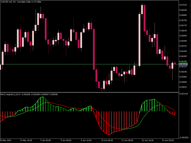Screen dimensions: 191x143
Task: Click the 0.66340 price axis label
Action: click(x=183, y=51)
